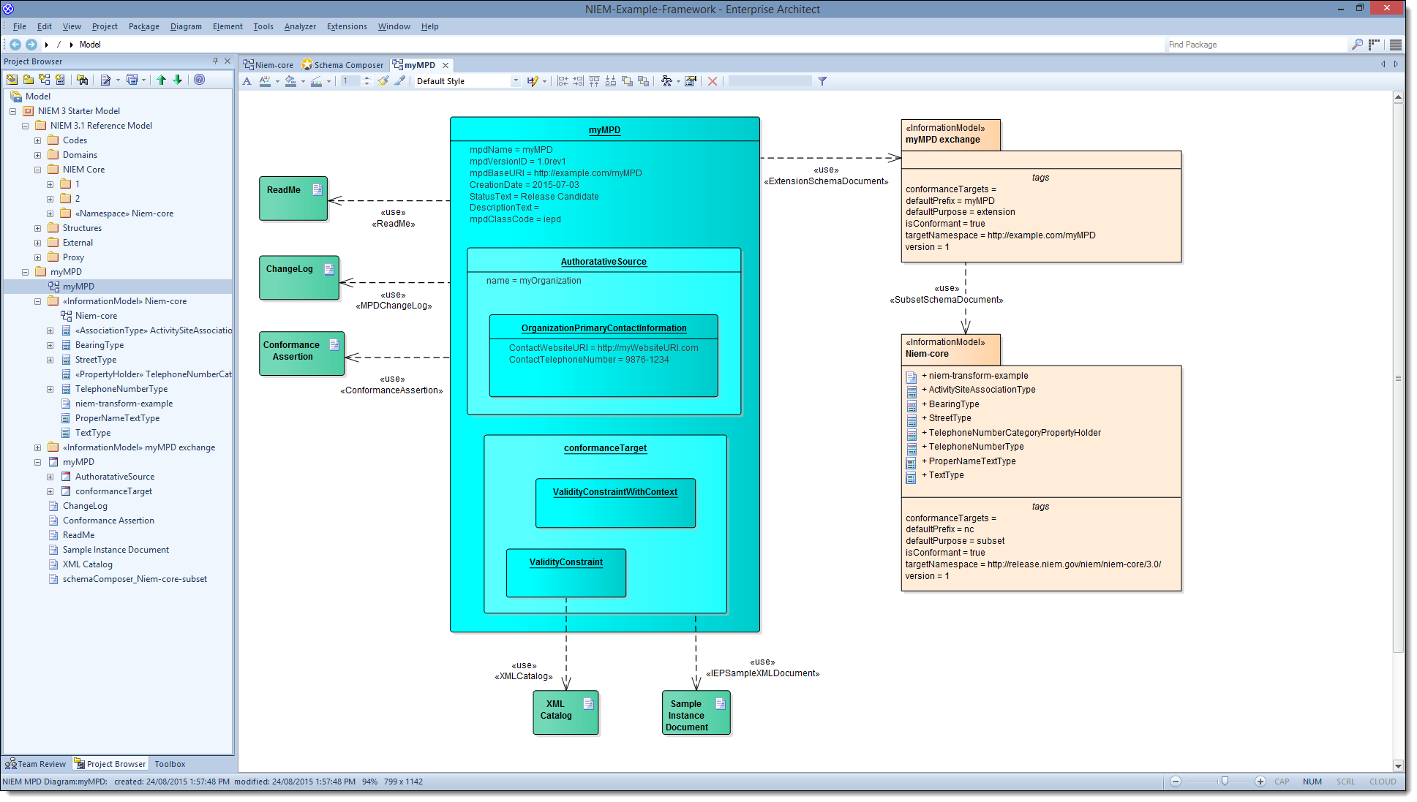Click the green move down arrow in Project Browser
1417x802 pixels.
tap(177, 80)
